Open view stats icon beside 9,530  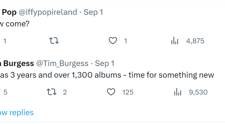[x=178, y=92]
